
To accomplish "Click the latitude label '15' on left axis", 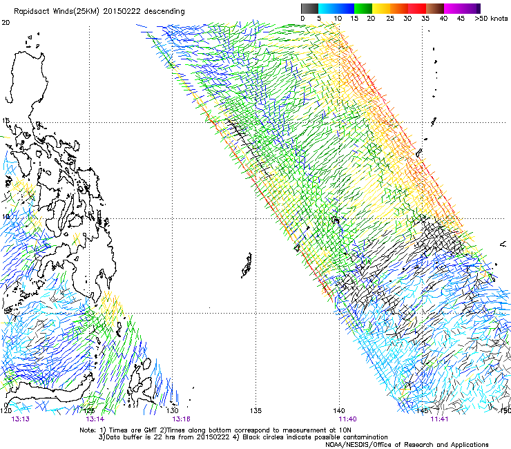I will [6, 121].
